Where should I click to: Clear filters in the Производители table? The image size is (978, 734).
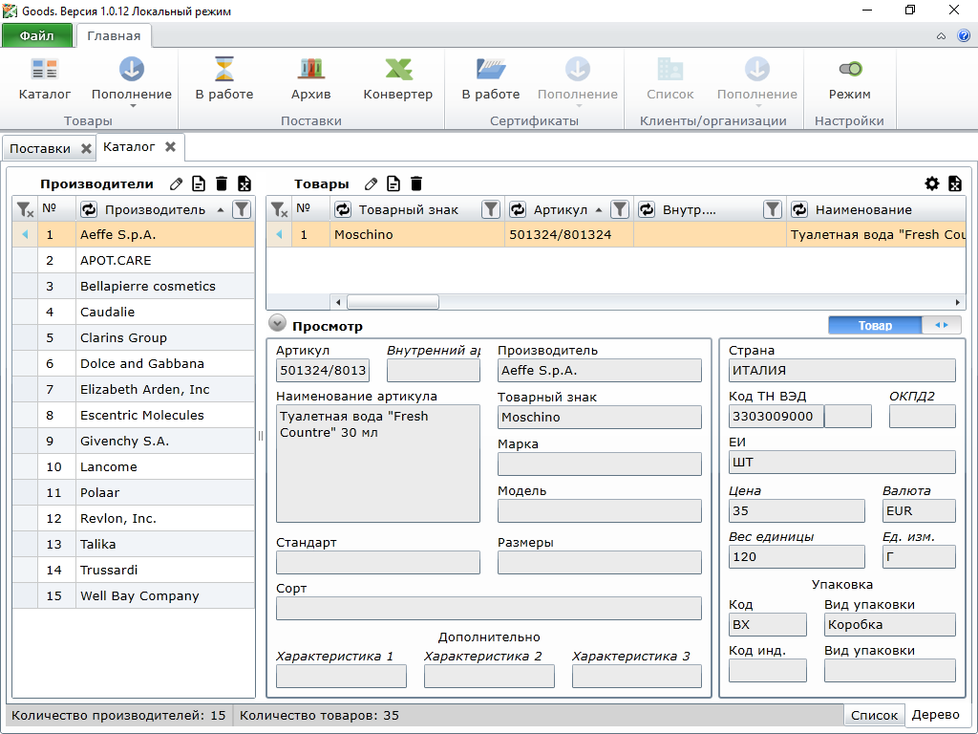(x=25, y=209)
